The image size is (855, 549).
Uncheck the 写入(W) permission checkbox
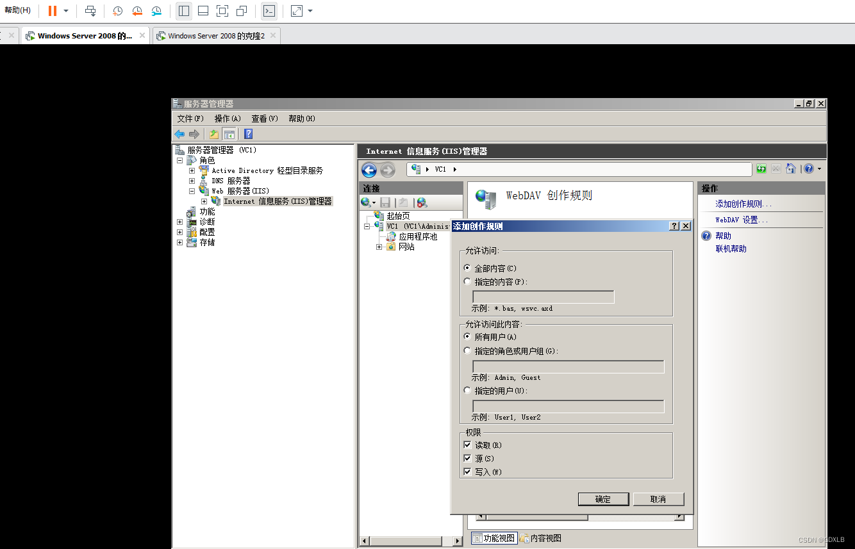(x=467, y=471)
